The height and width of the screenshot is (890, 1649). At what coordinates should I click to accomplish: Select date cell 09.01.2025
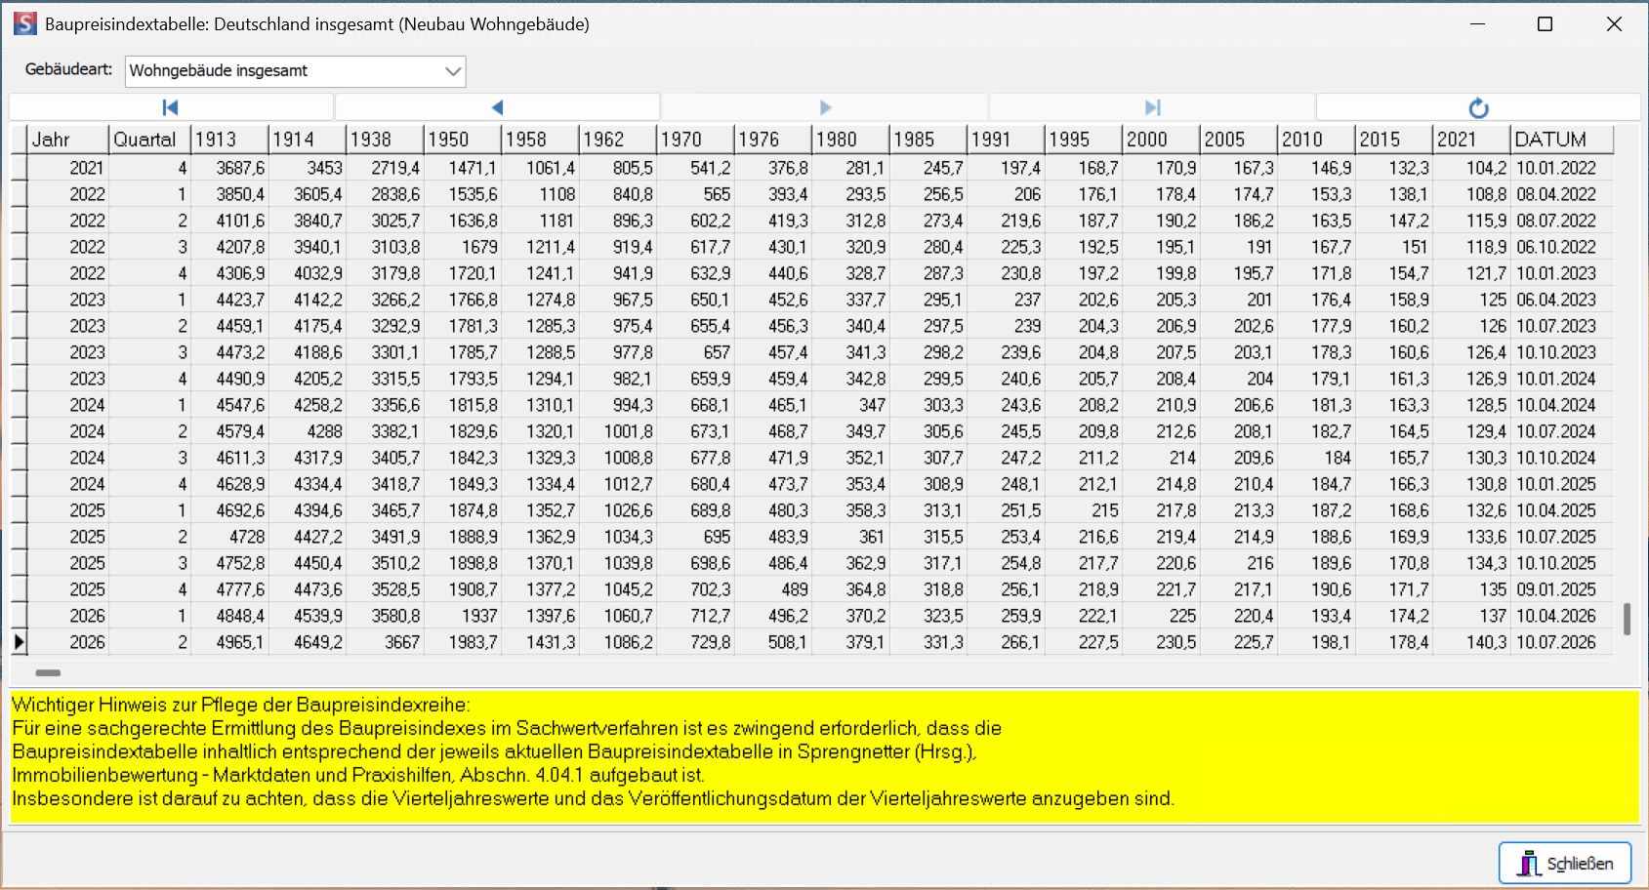(x=1562, y=589)
